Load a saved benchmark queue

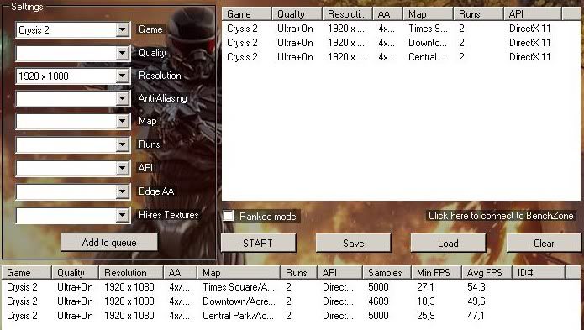448,243
